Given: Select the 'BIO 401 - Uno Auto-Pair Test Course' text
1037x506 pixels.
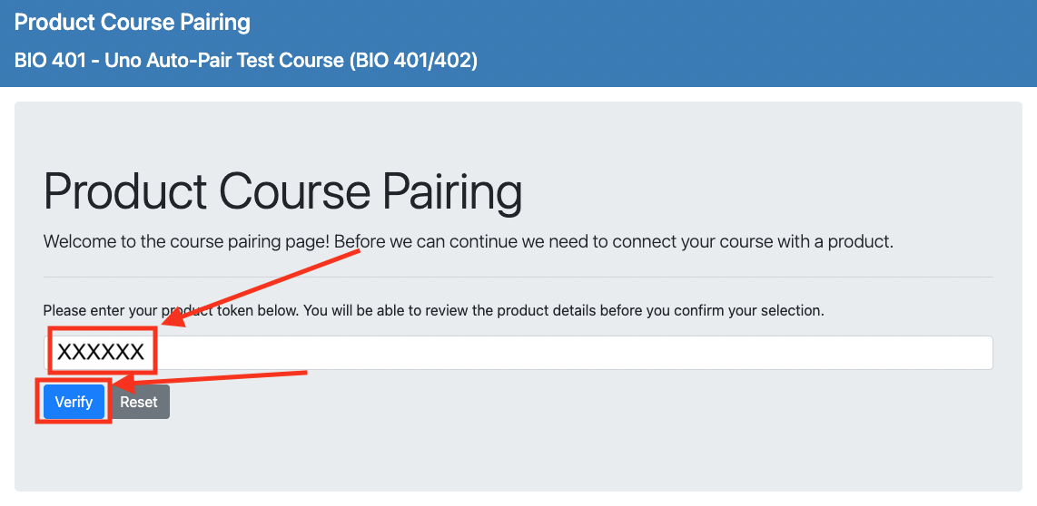Looking at the screenshot, I should pyautogui.click(x=245, y=61).
